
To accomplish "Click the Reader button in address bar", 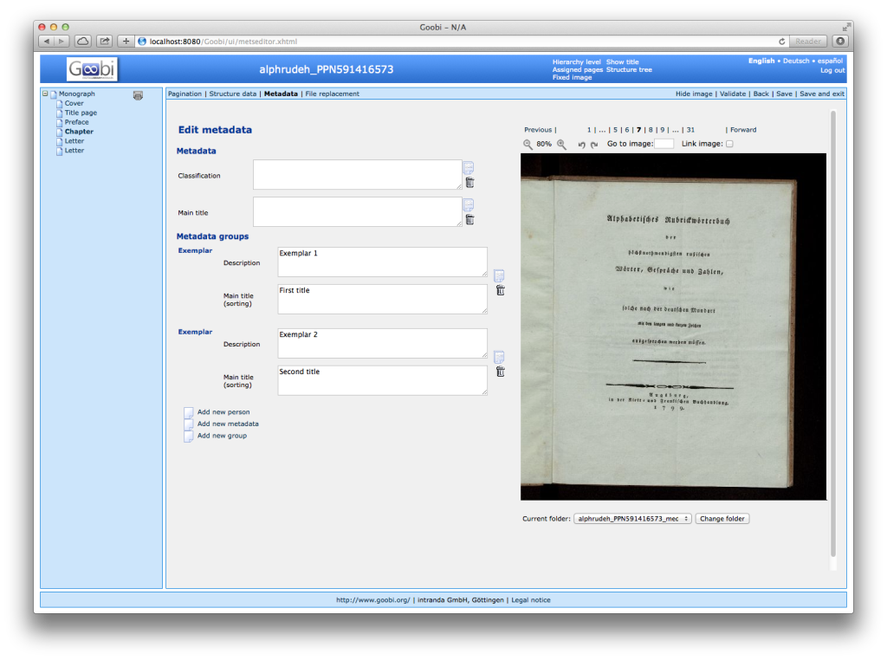I will tap(808, 42).
